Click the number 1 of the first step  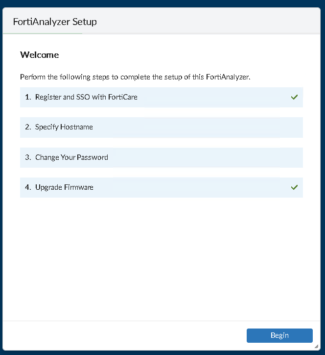[x=27, y=97]
